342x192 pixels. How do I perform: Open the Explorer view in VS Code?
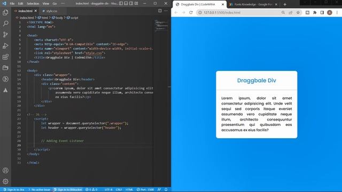[x=5, y=12]
